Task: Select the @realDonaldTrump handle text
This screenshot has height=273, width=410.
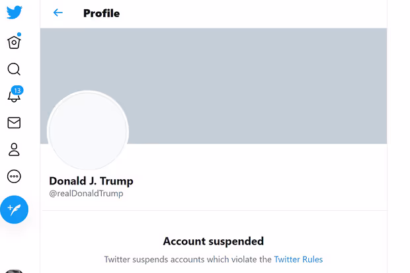Action: 86,194
